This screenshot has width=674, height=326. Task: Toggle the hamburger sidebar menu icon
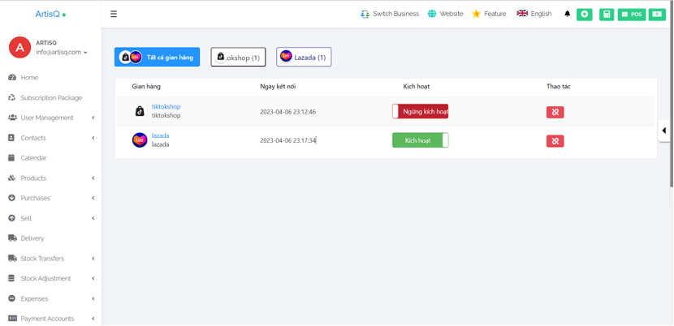point(113,14)
